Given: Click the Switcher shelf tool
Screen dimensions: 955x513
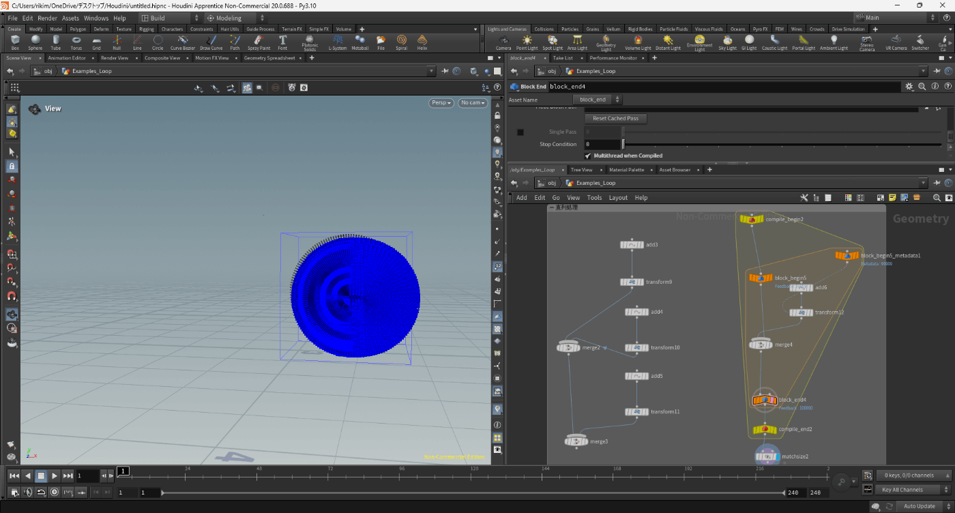Looking at the screenshot, I should tap(920, 42).
